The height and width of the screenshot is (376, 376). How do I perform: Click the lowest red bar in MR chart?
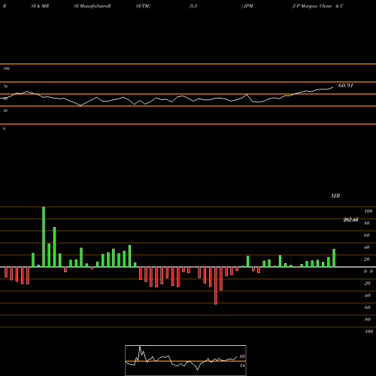216,286
